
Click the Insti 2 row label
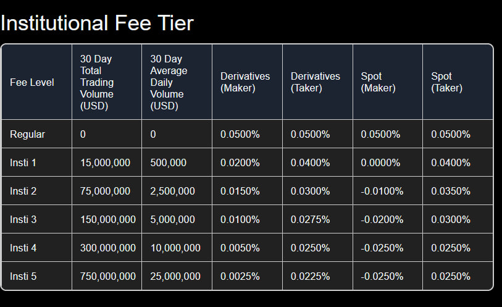(23, 191)
